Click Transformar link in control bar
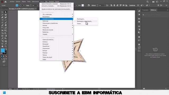Screen dimensions: 169x95 click(x=132, y=5)
